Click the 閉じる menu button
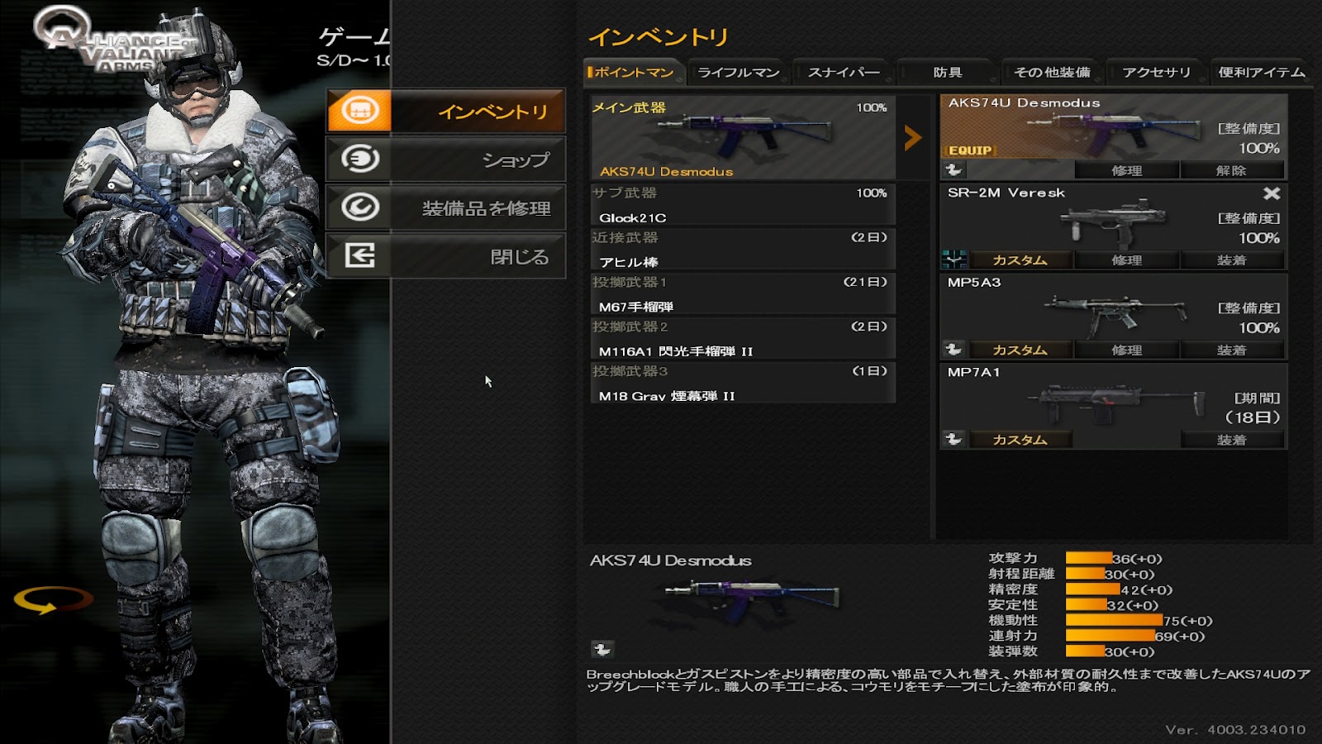 tap(446, 256)
